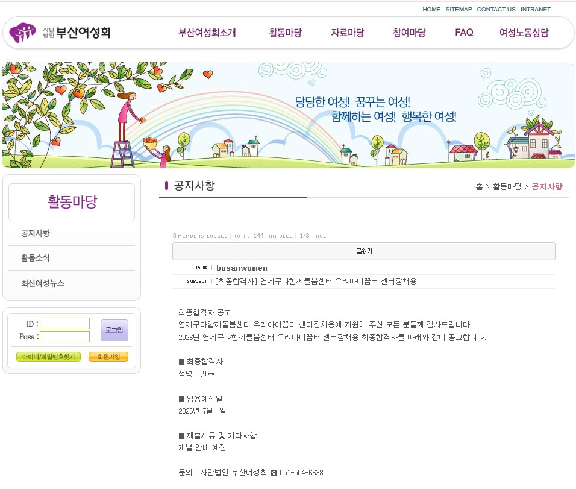The height and width of the screenshot is (489, 576).
Task: Click the phone number 051-504-6638
Action: pyautogui.click(x=302, y=473)
